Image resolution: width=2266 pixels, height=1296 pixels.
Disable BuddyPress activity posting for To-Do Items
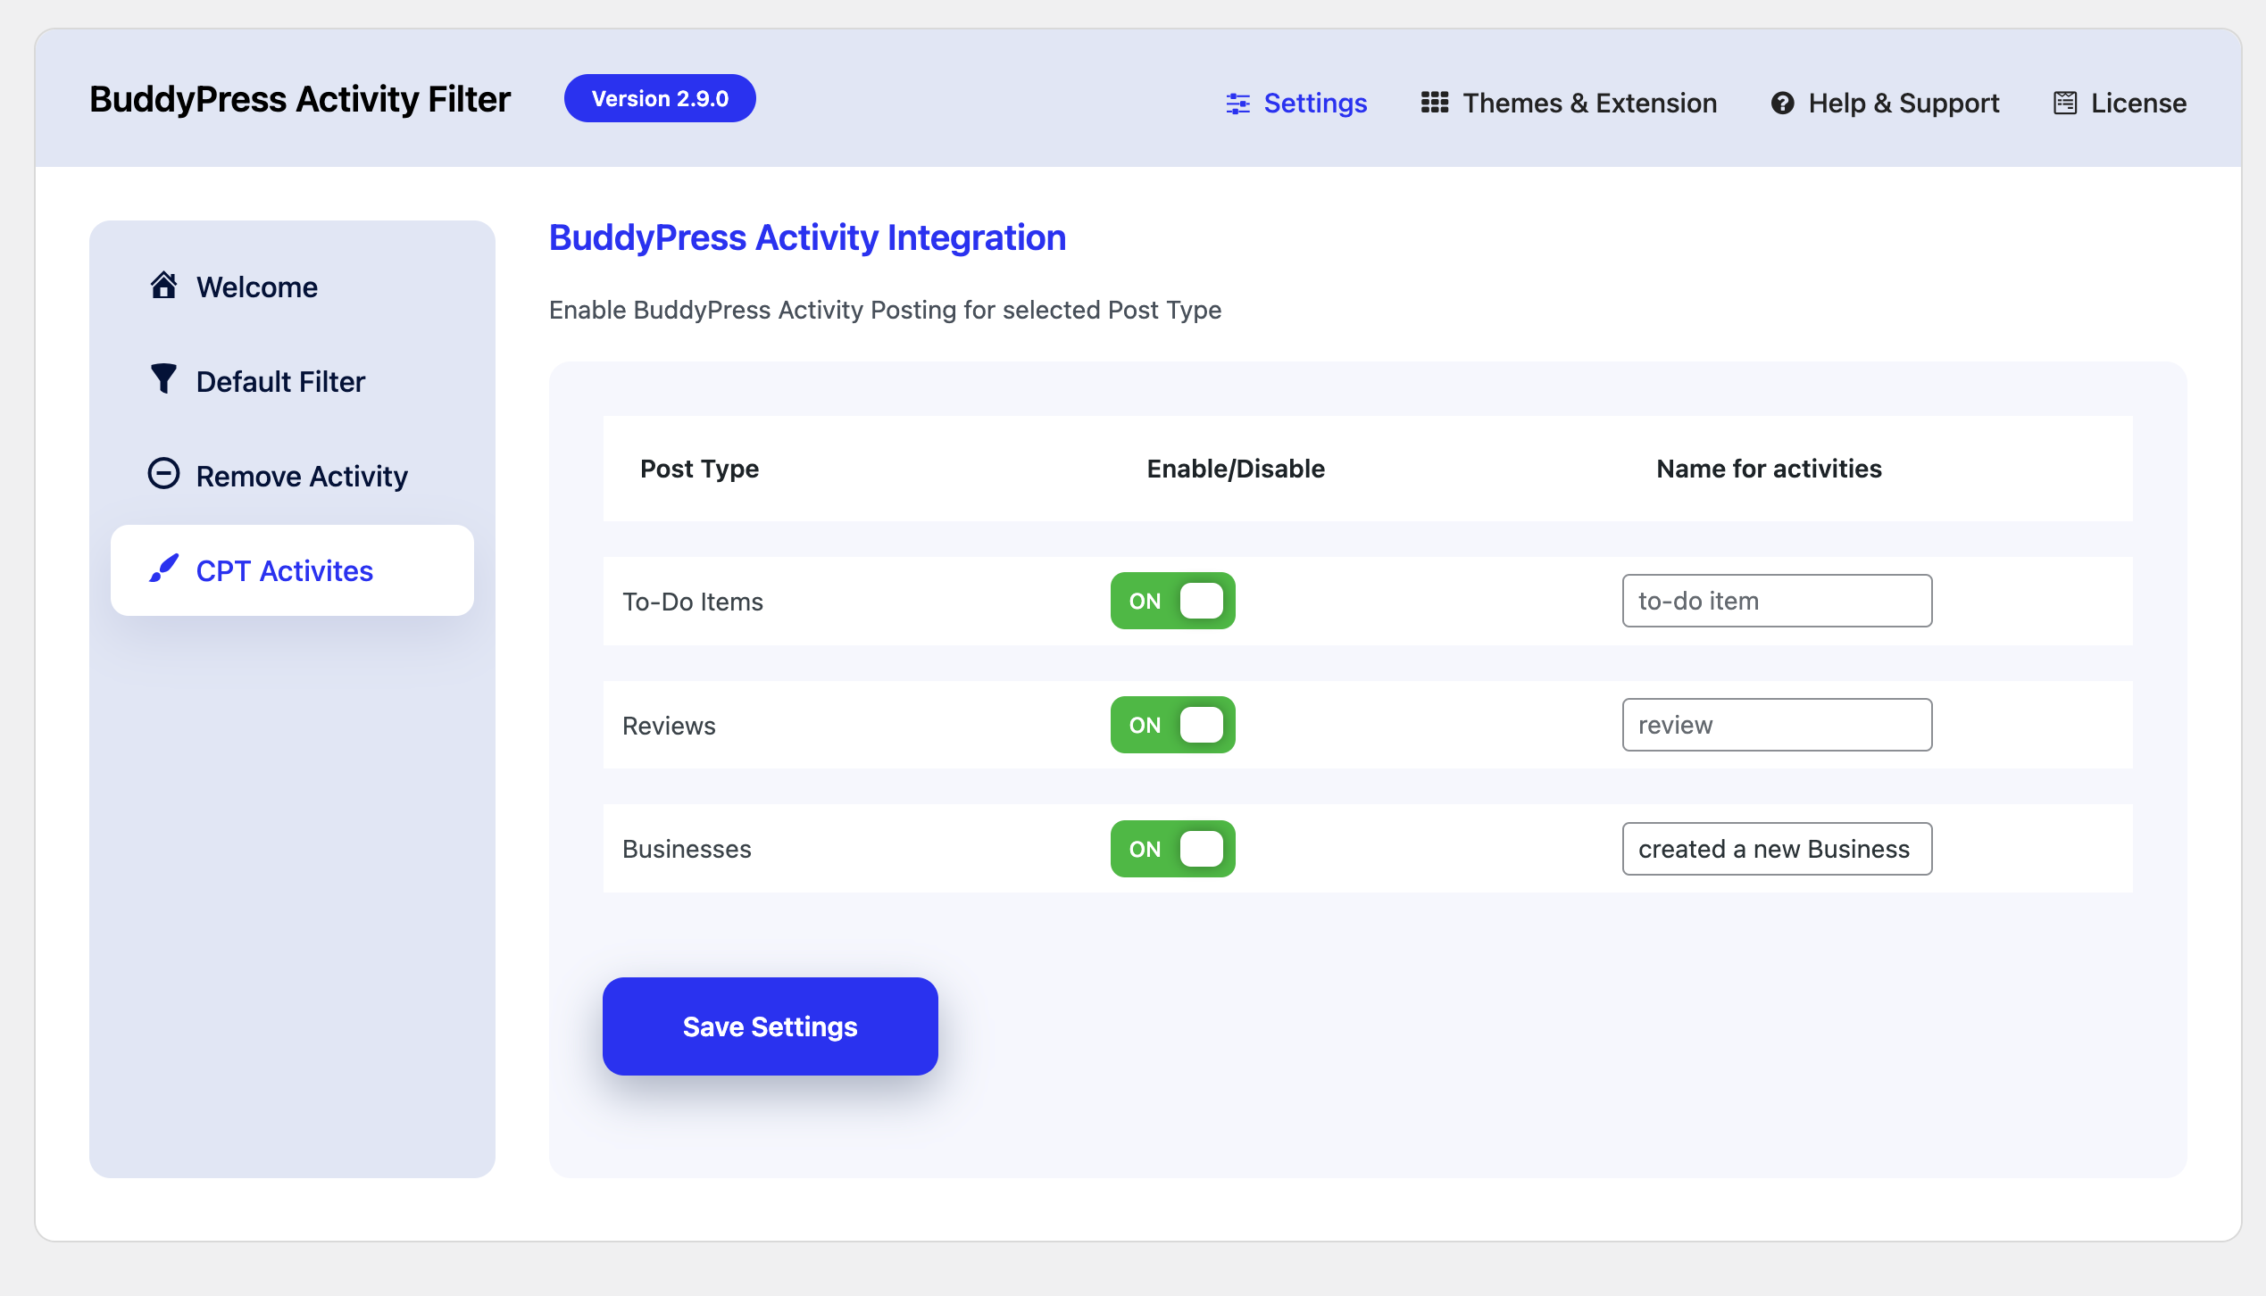pyautogui.click(x=1172, y=601)
